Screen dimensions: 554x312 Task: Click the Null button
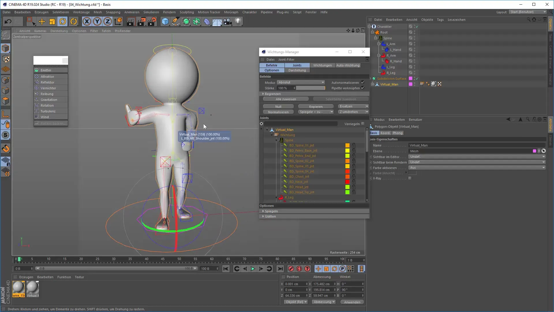[278, 107]
